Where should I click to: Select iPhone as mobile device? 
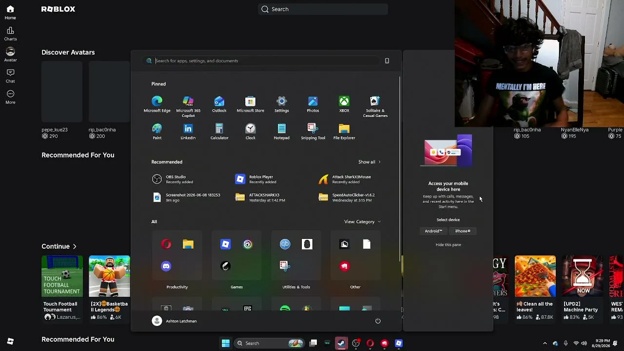(x=463, y=231)
